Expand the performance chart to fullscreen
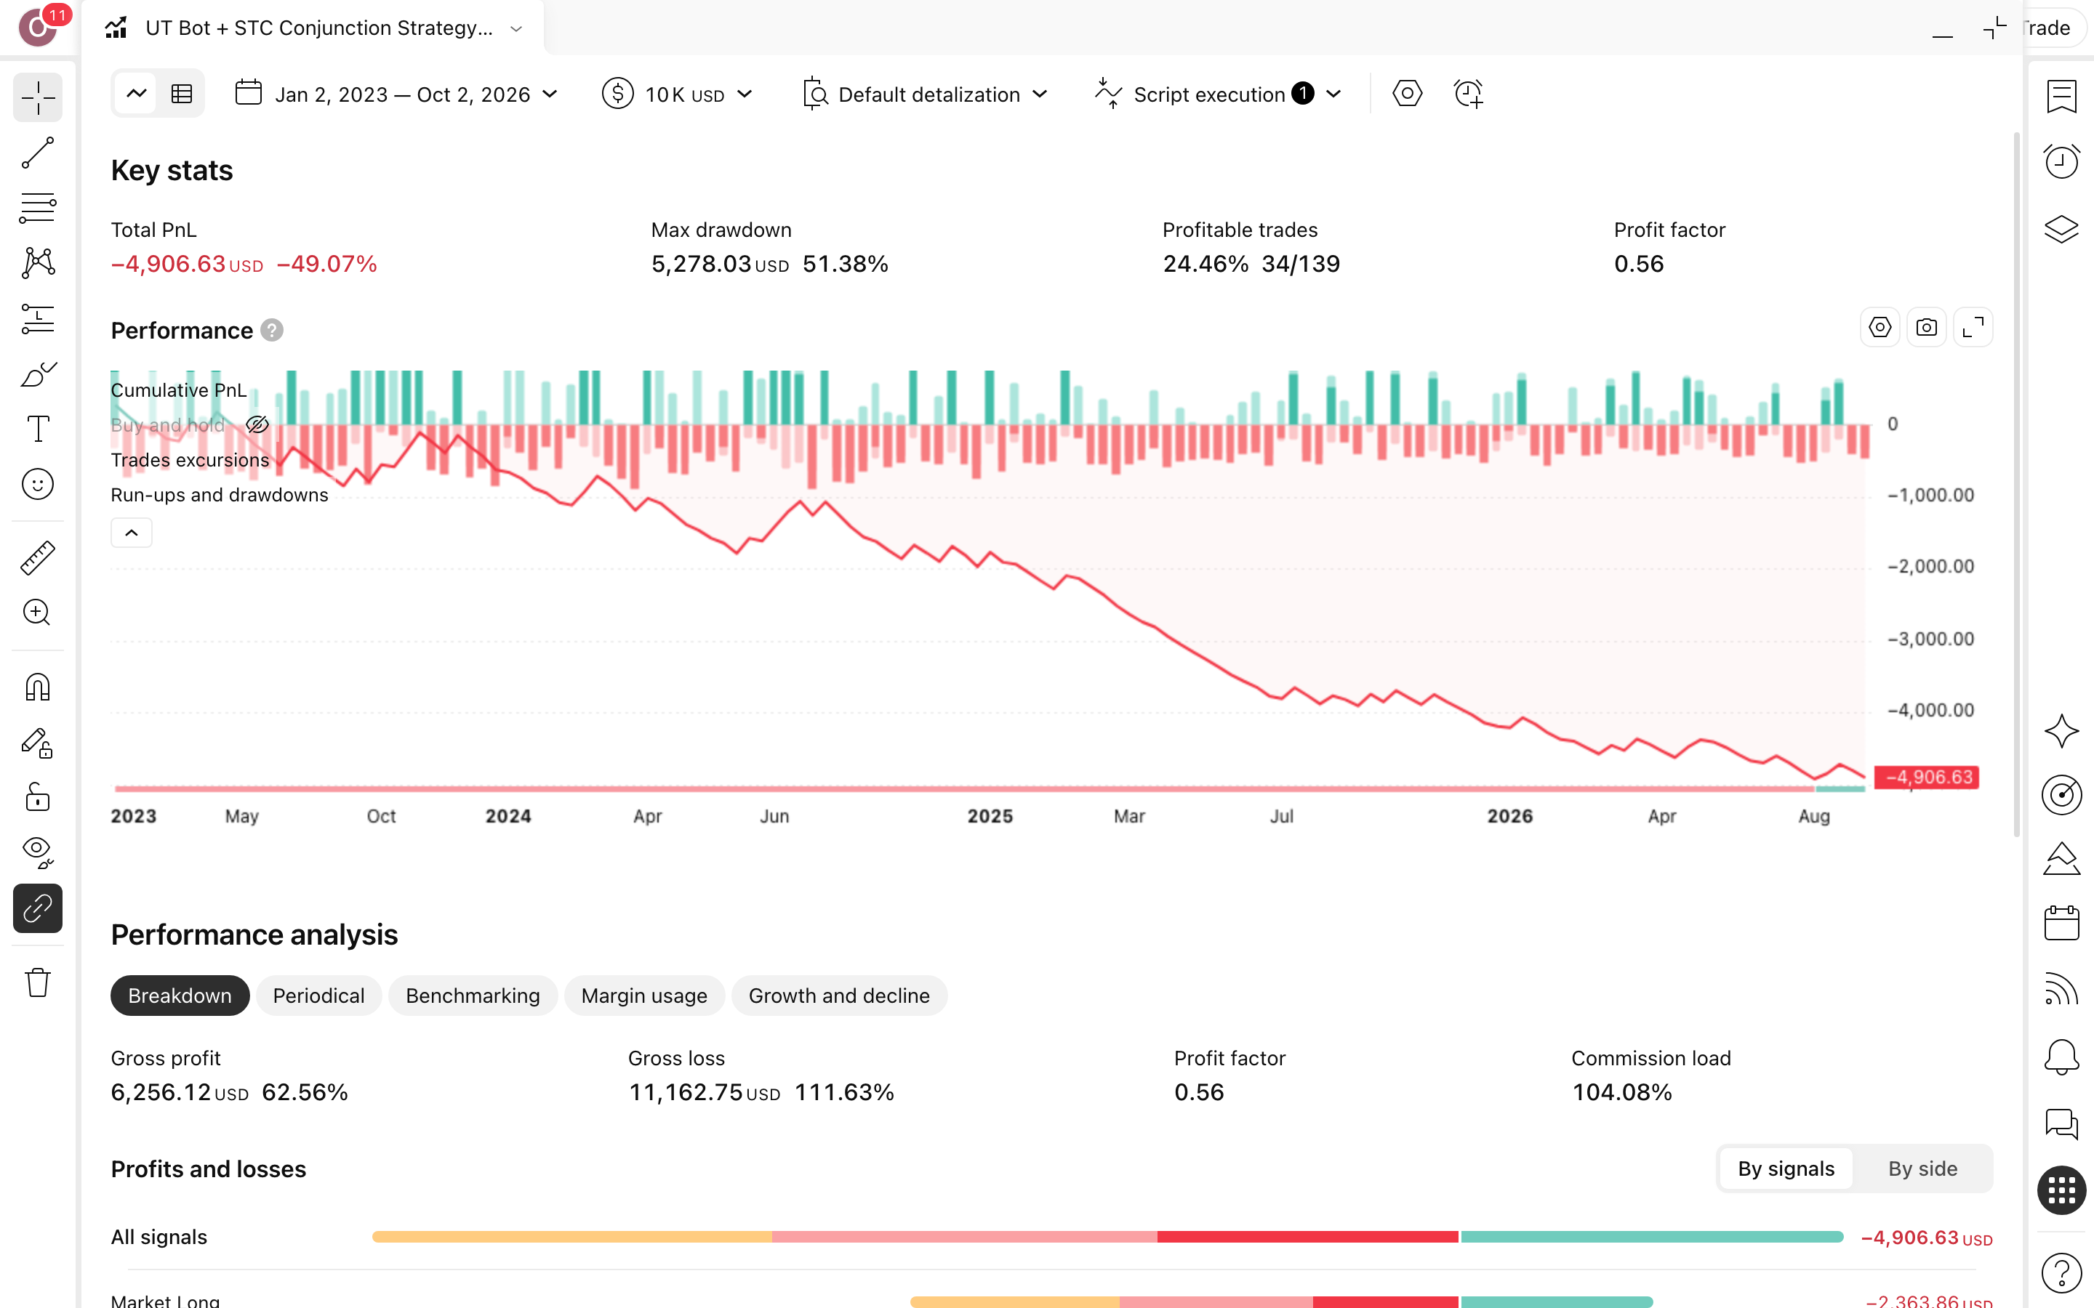2094x1308 pixels. click(x=1973, y=328)
